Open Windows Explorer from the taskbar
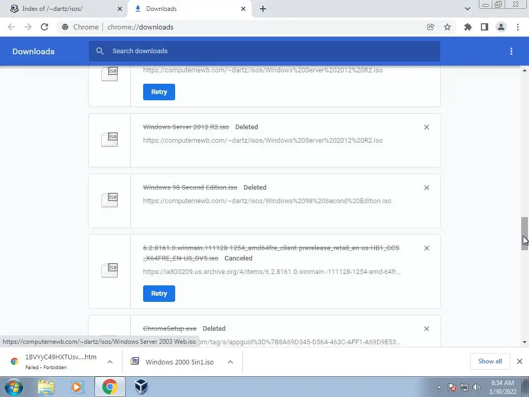Screen dimensions: 529x397 (46, 387)
